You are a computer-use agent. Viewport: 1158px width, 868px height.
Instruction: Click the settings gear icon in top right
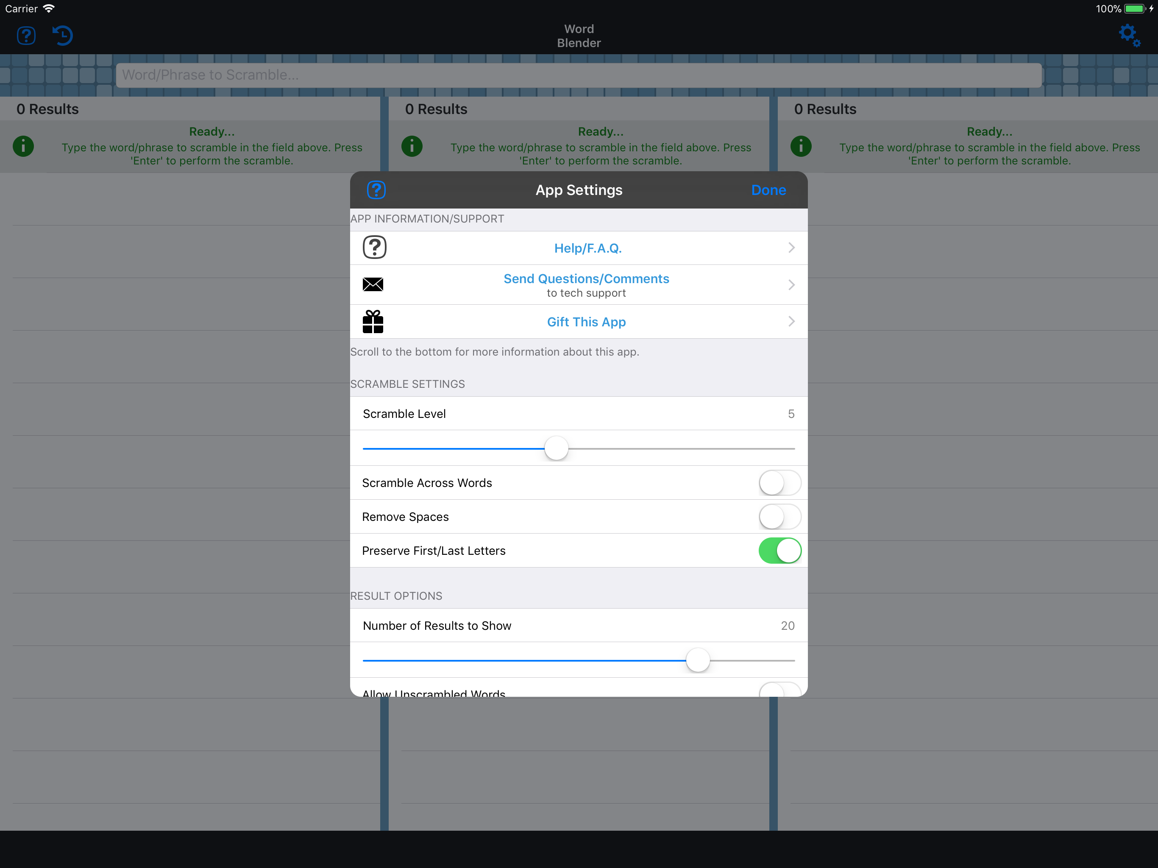tap(1129, 36)
